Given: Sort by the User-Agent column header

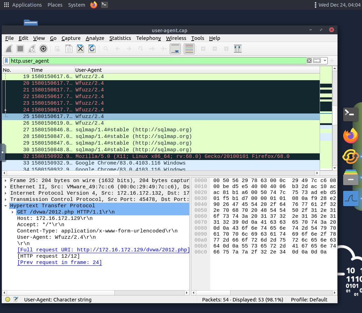Looking at the screenshot, I should (x=197, y=70).
